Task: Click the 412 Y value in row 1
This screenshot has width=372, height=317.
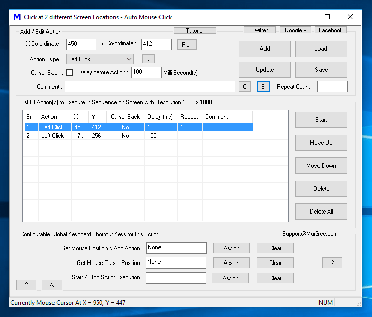Action: click(96, 127)
